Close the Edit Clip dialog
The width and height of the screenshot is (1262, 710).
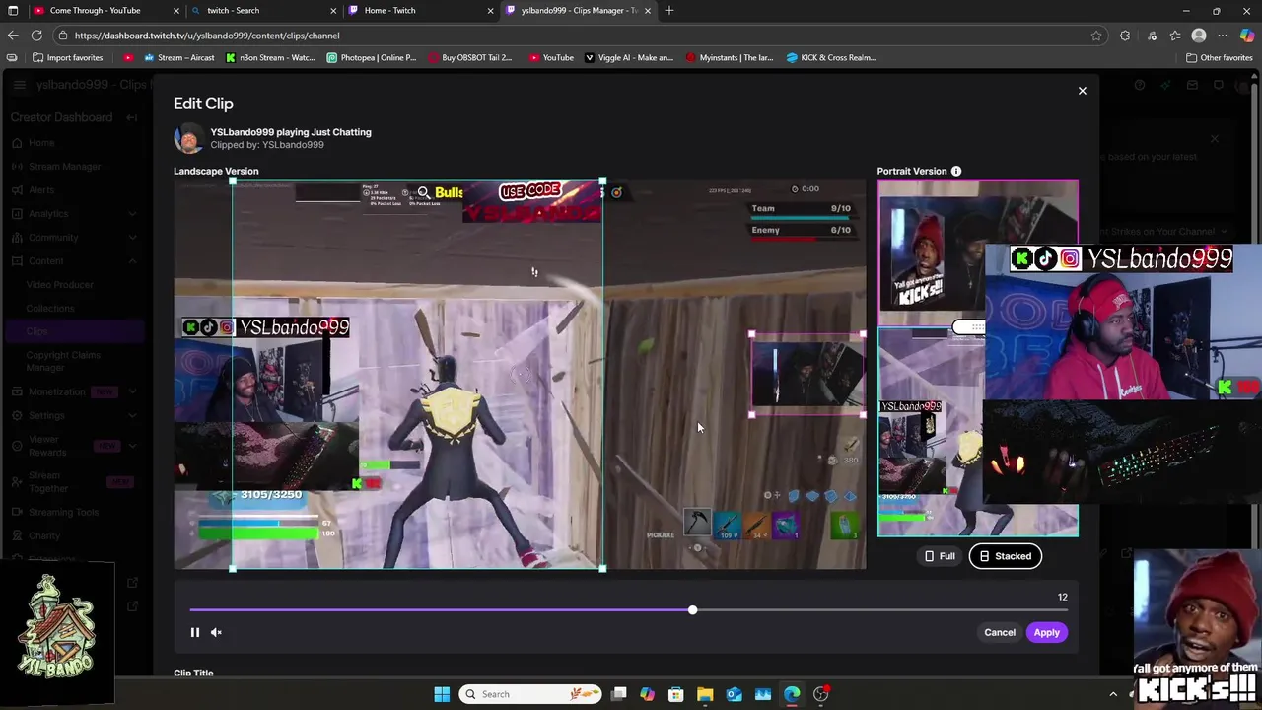(x=1082, y=91)
